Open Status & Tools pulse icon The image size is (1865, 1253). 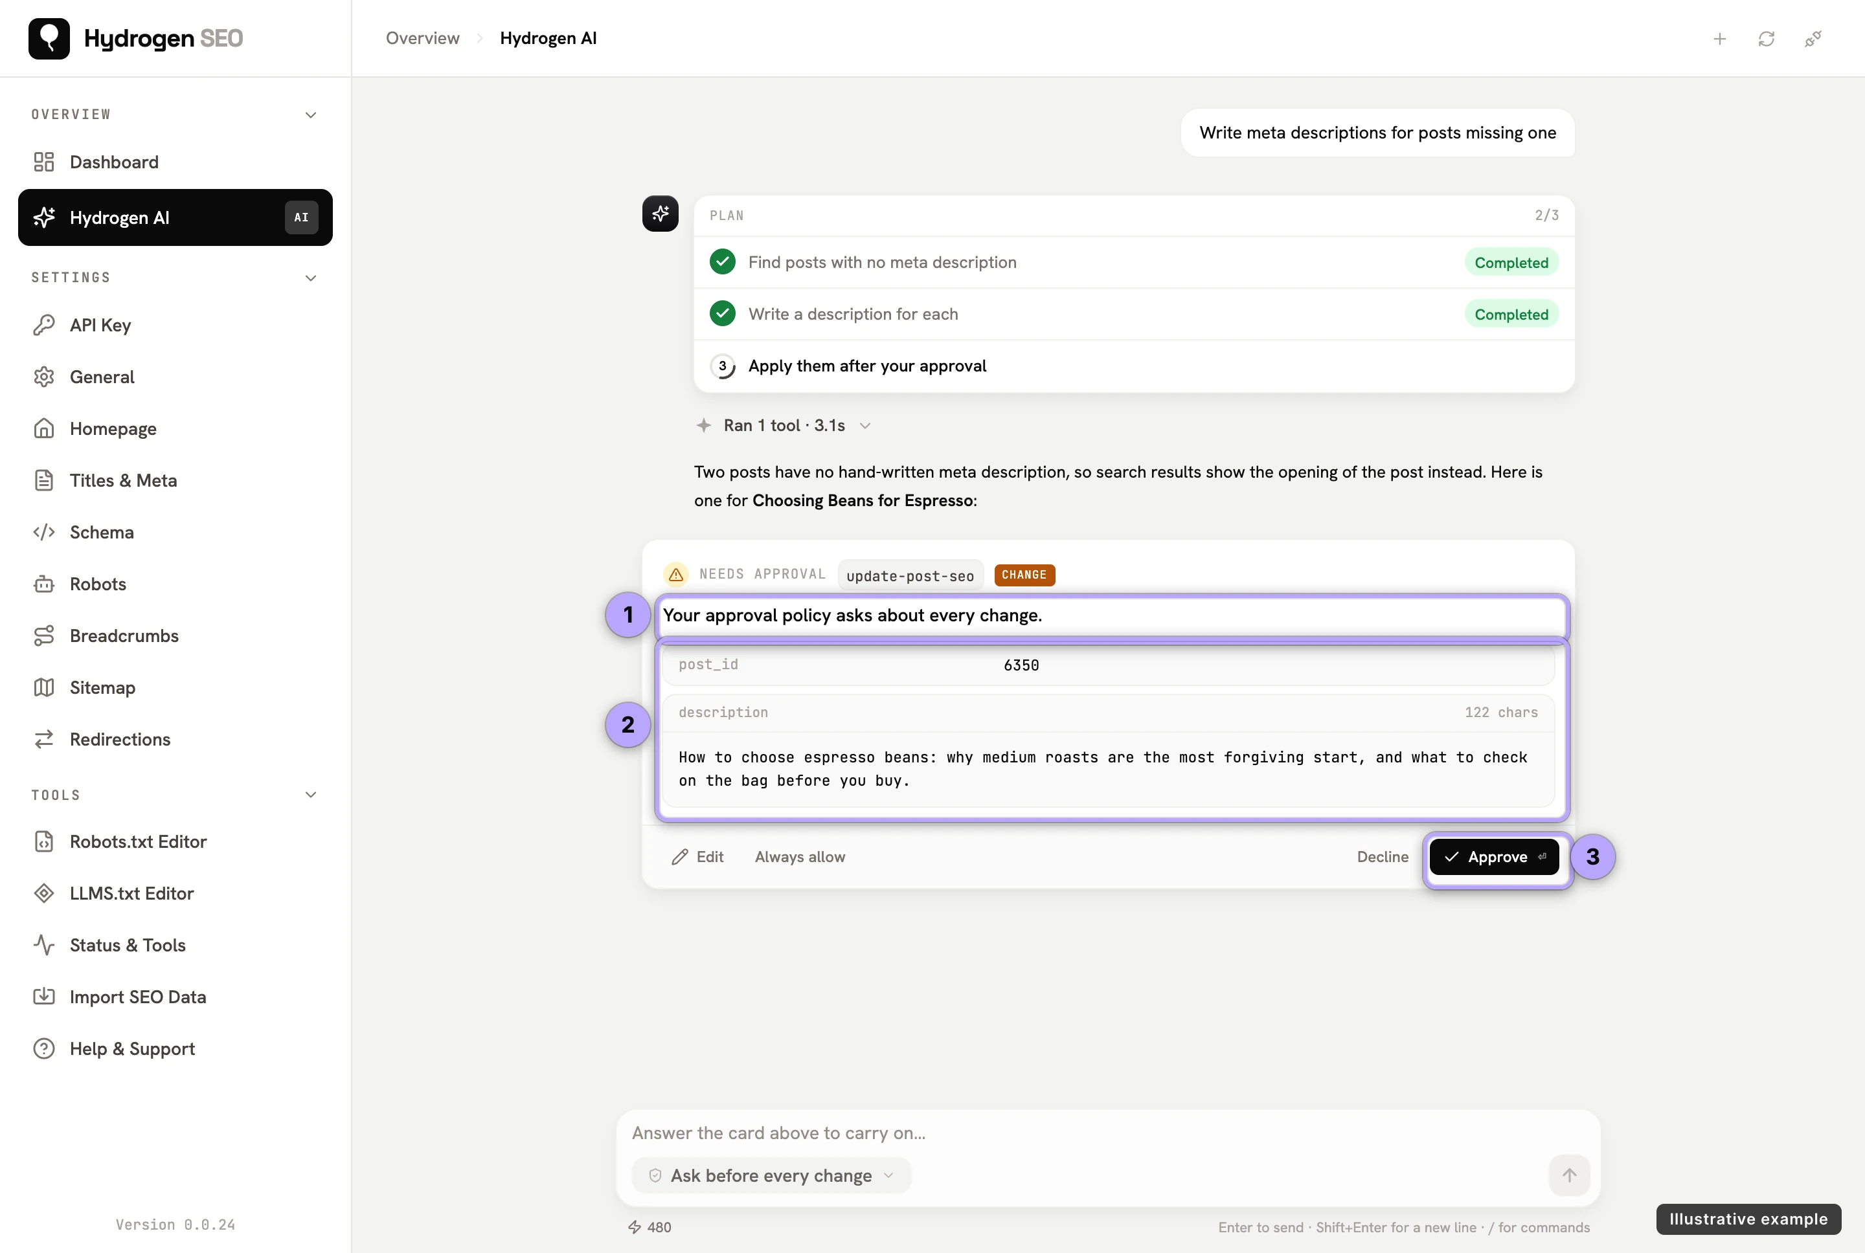point(44,946)
